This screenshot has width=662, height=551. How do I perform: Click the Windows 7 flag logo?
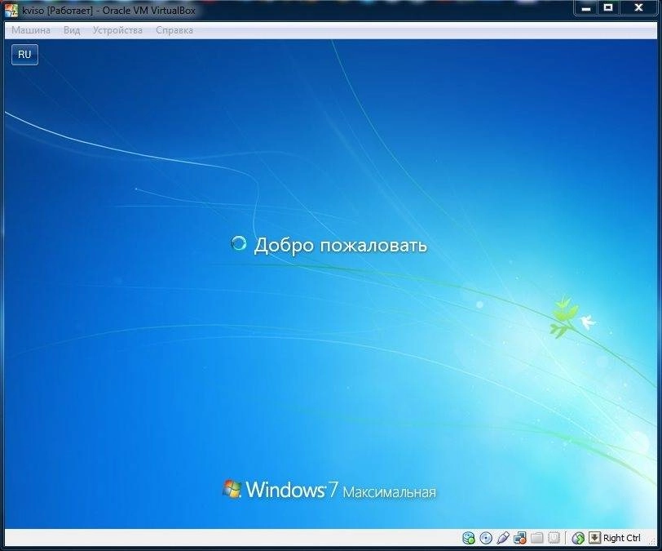[x=232, y=489]
